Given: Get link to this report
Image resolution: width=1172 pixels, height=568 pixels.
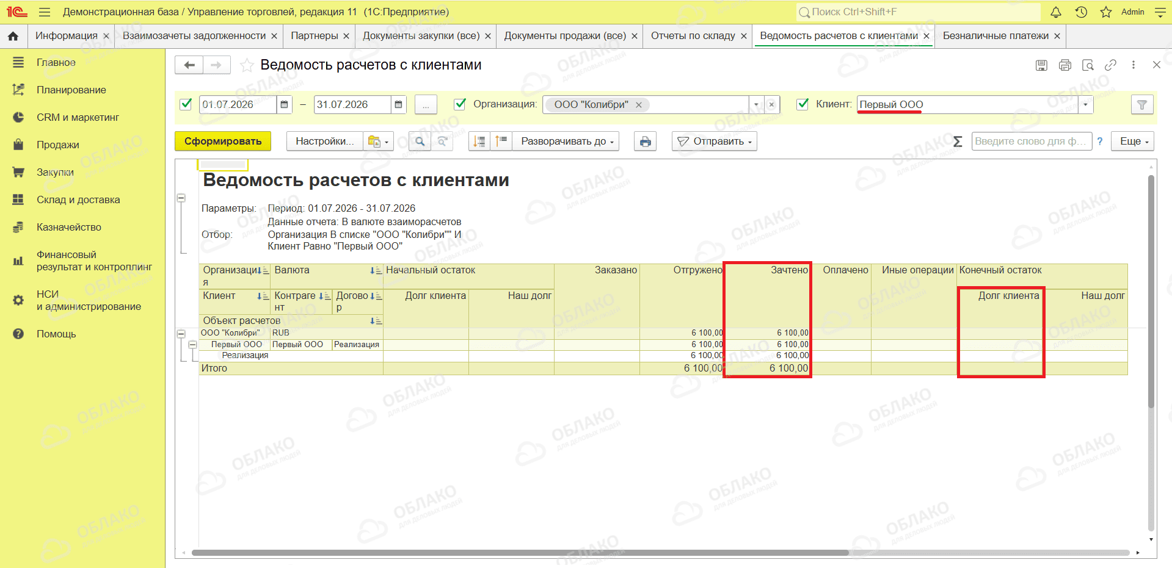Looking at the screenshot, I should coord(1111,65).
